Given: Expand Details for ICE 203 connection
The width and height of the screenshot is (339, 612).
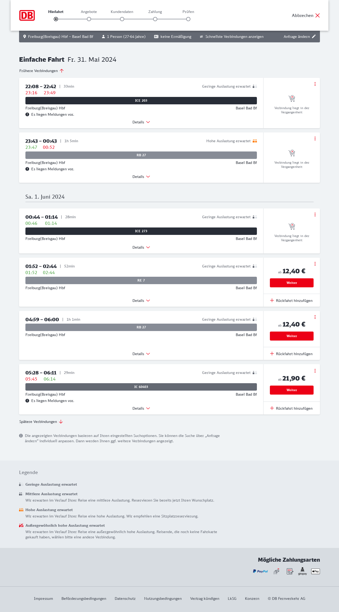Looking at the screenshot, I should 141,122.
